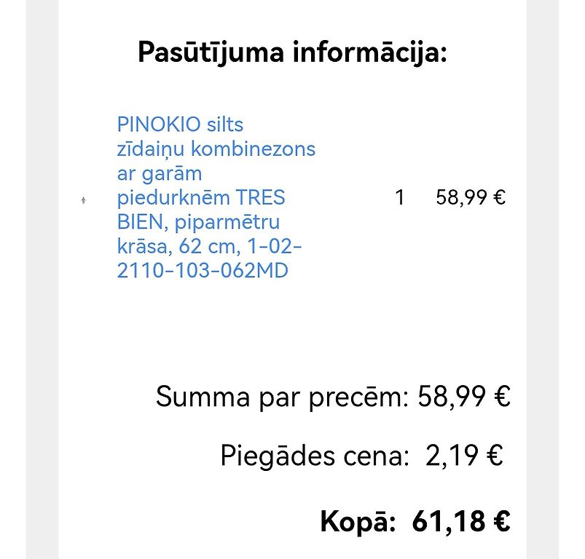Click the item price in product row

click(470, 198)
